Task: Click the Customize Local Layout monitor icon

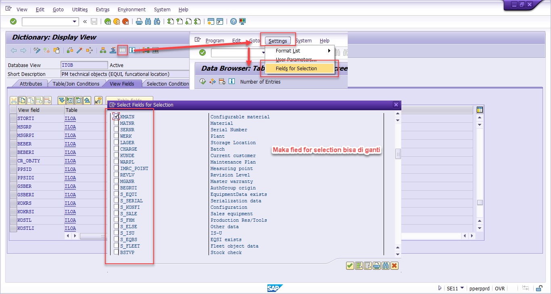Action: 242,21
